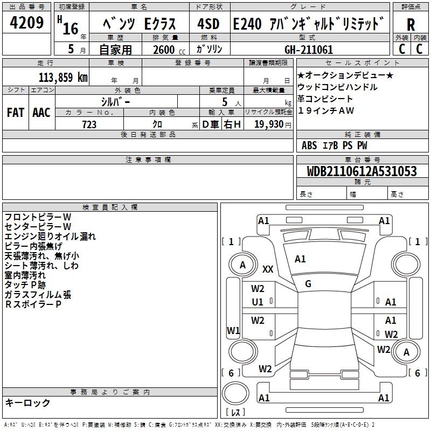
Task: Select the seating capacity 5 人
Action: [232, 102]
